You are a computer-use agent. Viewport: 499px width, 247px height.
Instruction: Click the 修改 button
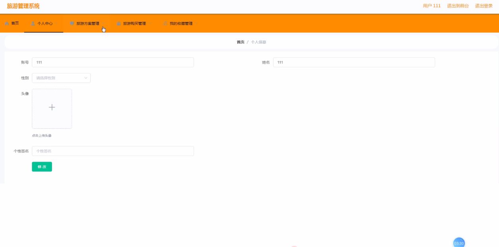pos(42,167)
